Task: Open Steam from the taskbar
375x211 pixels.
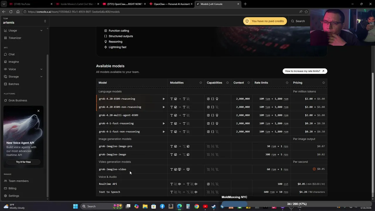Action: [x=214, y=206]
